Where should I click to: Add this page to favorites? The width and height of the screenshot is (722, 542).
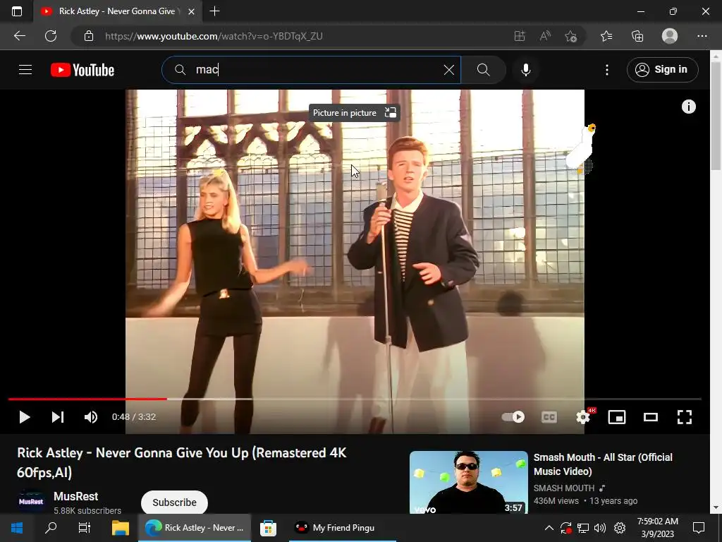(x=570, y=36)
